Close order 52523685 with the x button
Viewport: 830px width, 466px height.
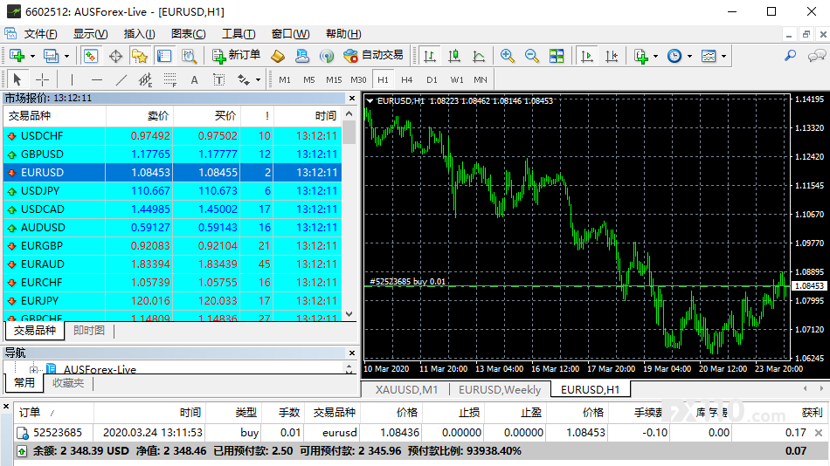click(x=819, y=433)
